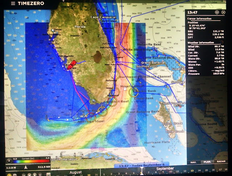Click the Current value 2.7 kn
Viewport: 232px width, 176px height.
[x=220, y=55]
